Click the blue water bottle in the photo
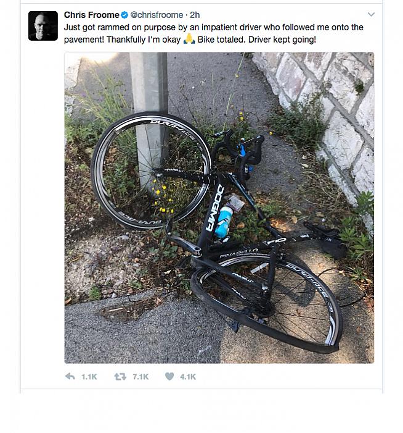The height and width of the screenshot is (433, 403). click(x=225, y=221)
